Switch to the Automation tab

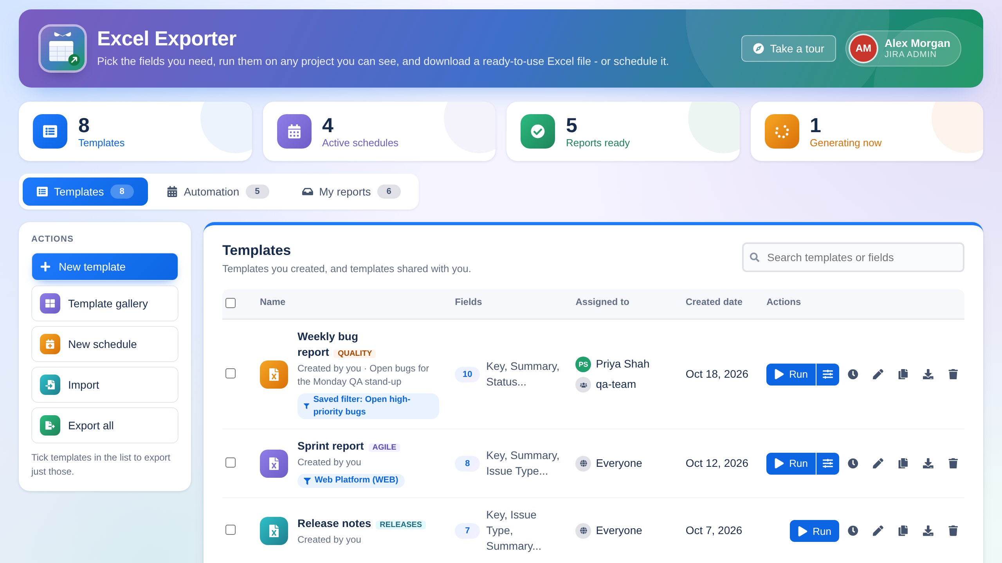[x=218, y=192]
